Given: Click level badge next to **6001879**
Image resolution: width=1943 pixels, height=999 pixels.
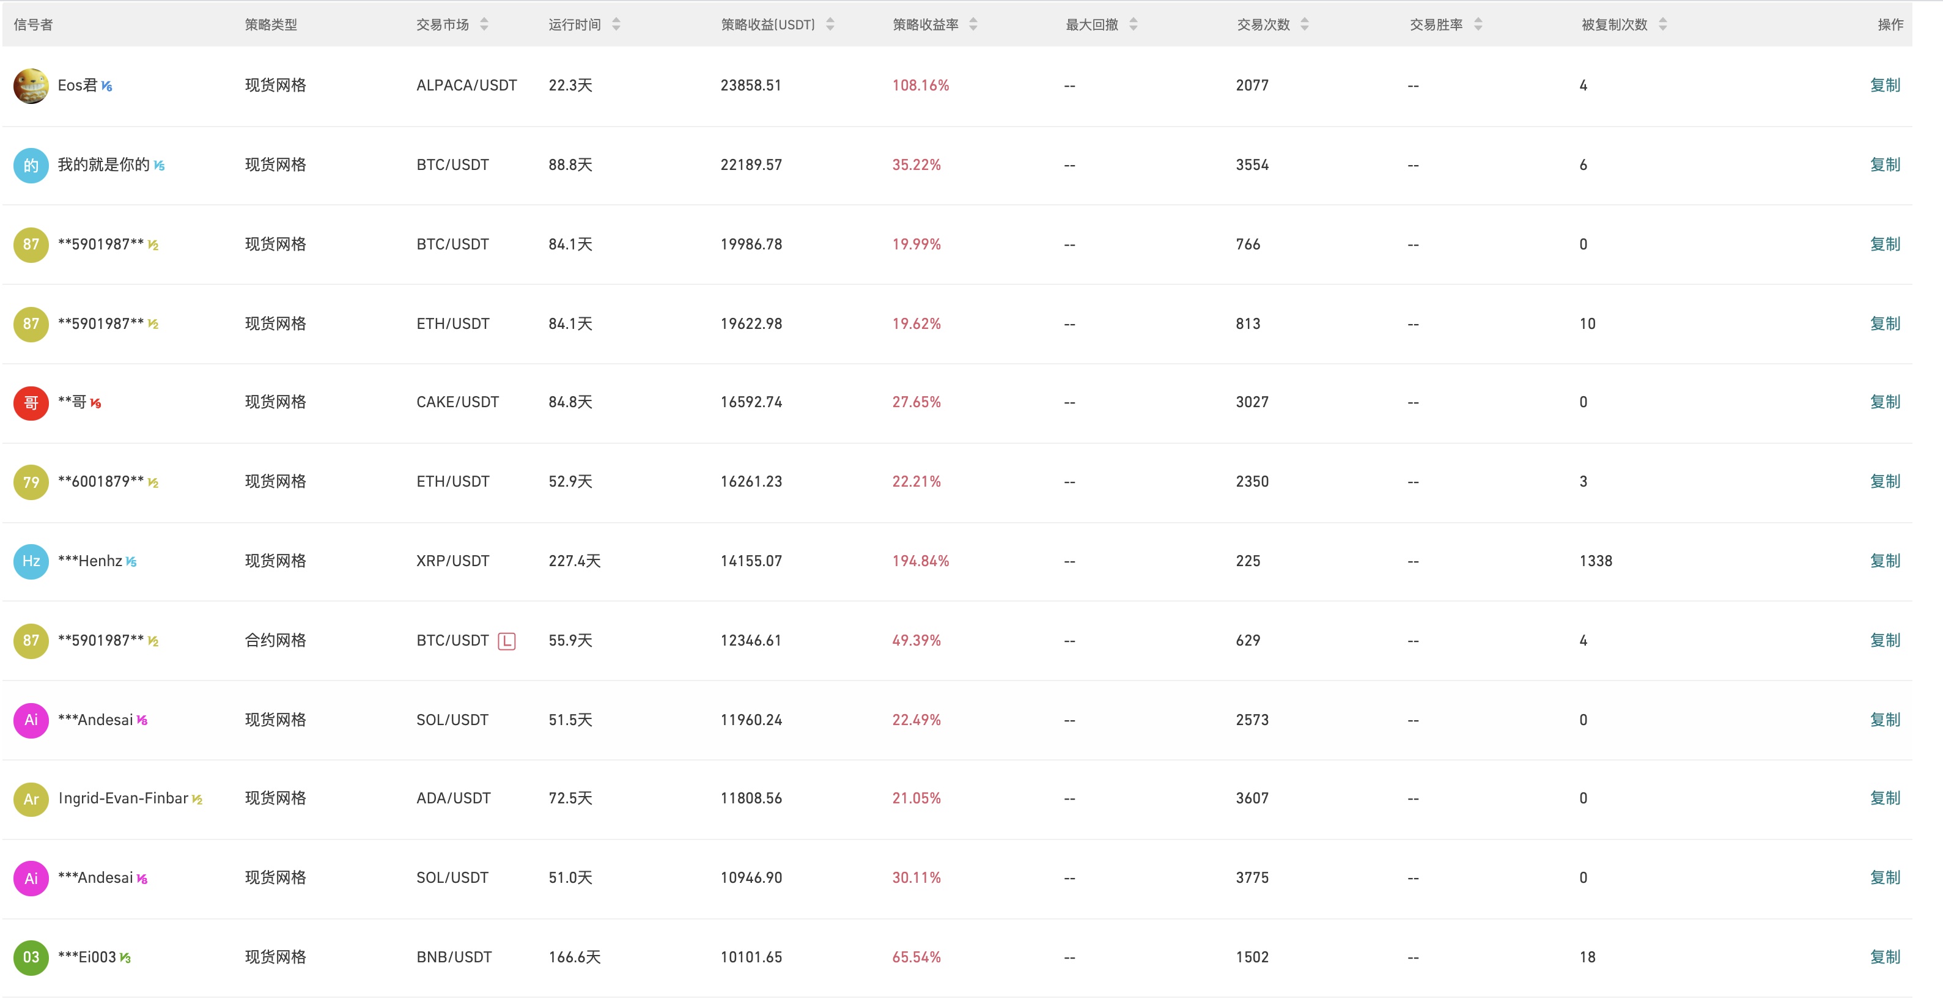Looking at the screenshot, I should click(153, 483).
